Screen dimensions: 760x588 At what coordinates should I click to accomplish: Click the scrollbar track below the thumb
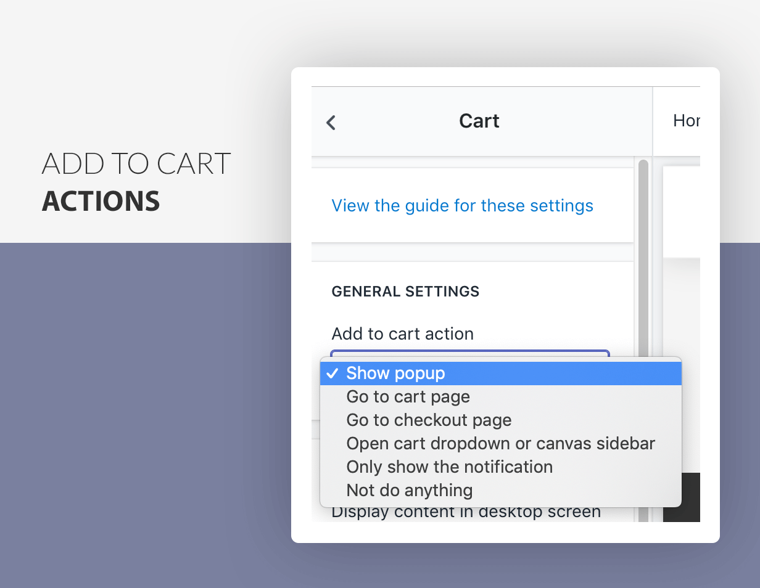(x=643, y=515)
